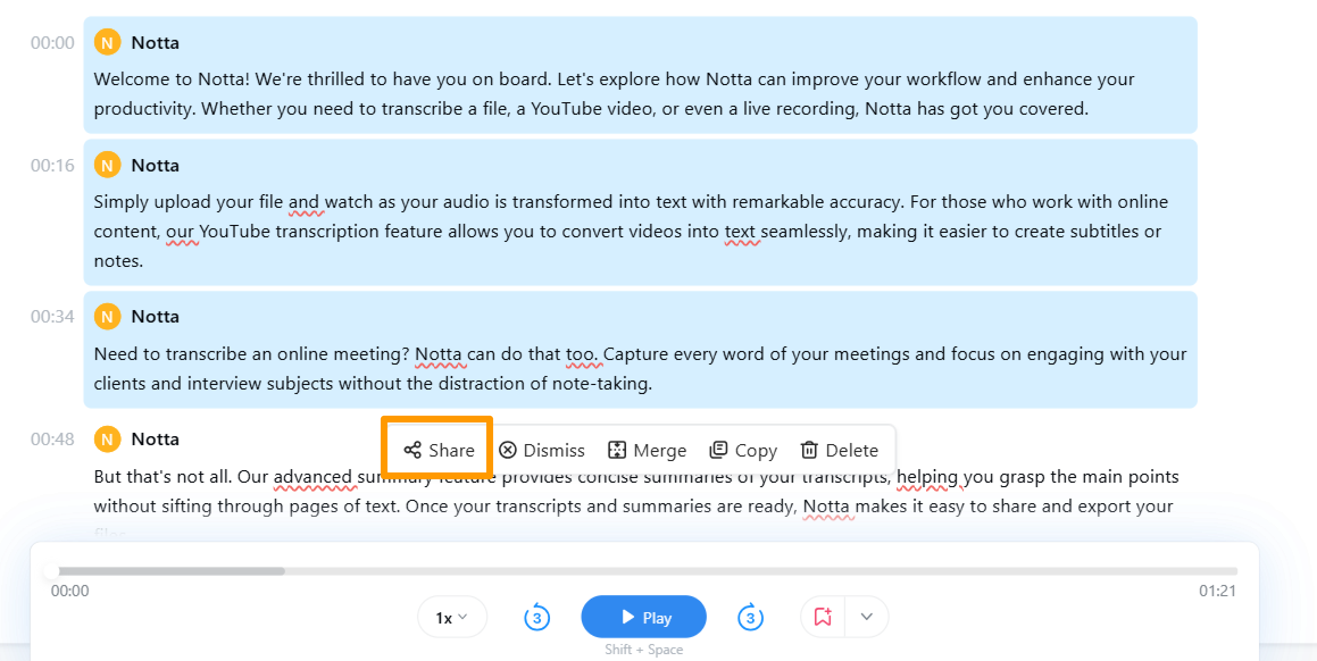Image resolution: width=1317 pixels, height=661 pixels.
Task: Jump to the 00:16 segment timestamp
Action: 52,165
